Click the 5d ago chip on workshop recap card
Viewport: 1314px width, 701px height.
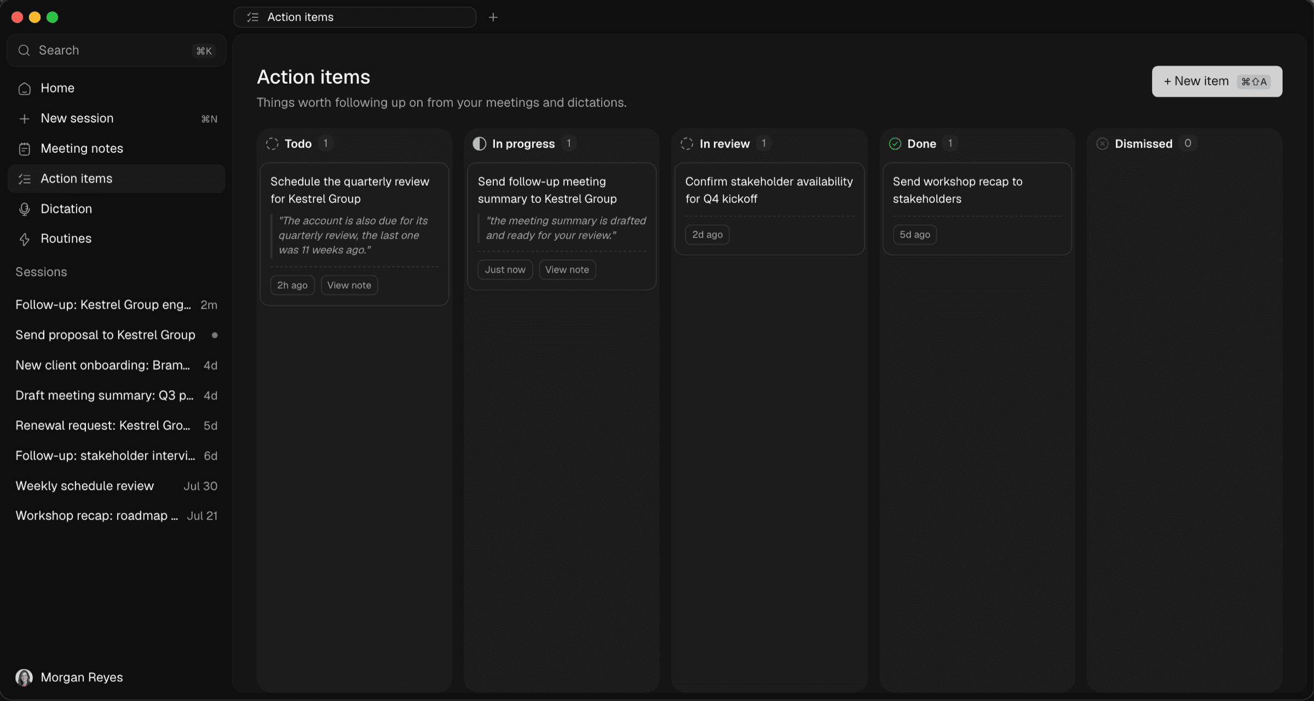(914, 235)
